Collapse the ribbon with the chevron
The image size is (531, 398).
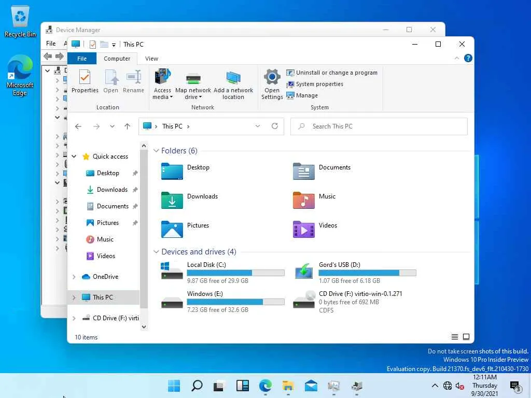click(457, 58)
